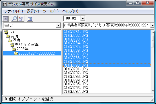The height and width of the screenshot is (104, 156).
Task: Select file CIMG0789.JPG
Action: tap(107, 61)
